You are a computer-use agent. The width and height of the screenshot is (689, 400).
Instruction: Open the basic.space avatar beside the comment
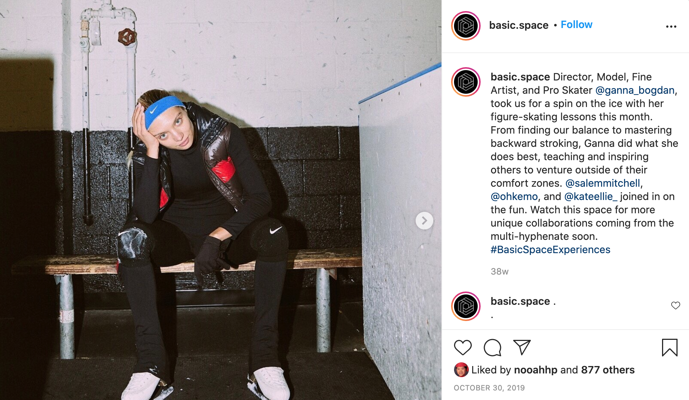[x=465, y=306]
